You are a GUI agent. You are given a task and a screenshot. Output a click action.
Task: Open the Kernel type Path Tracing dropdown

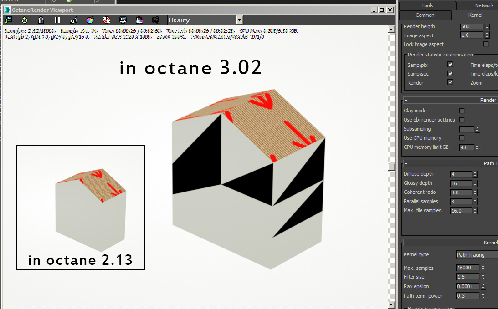[x=477, y=255]
